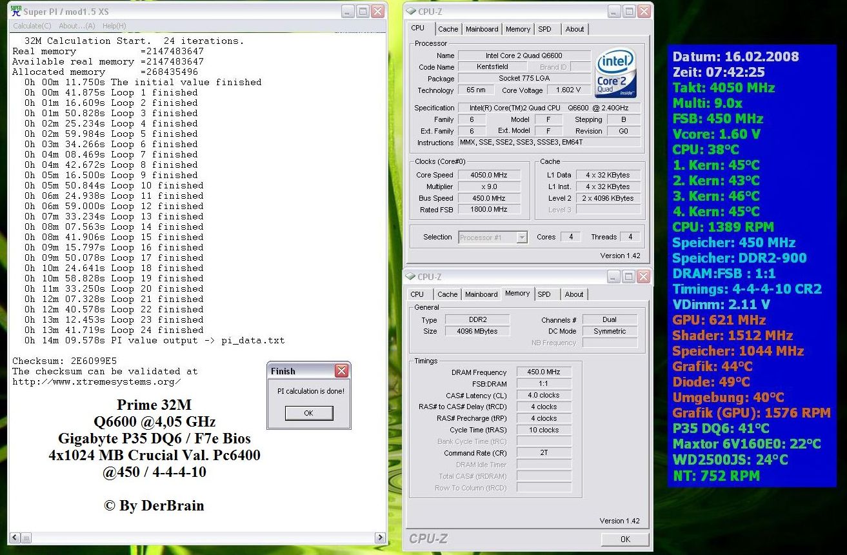Click the Super PI horizontal scrollbar track
This screenshot has height=555, width=847.
coord(198,537)
